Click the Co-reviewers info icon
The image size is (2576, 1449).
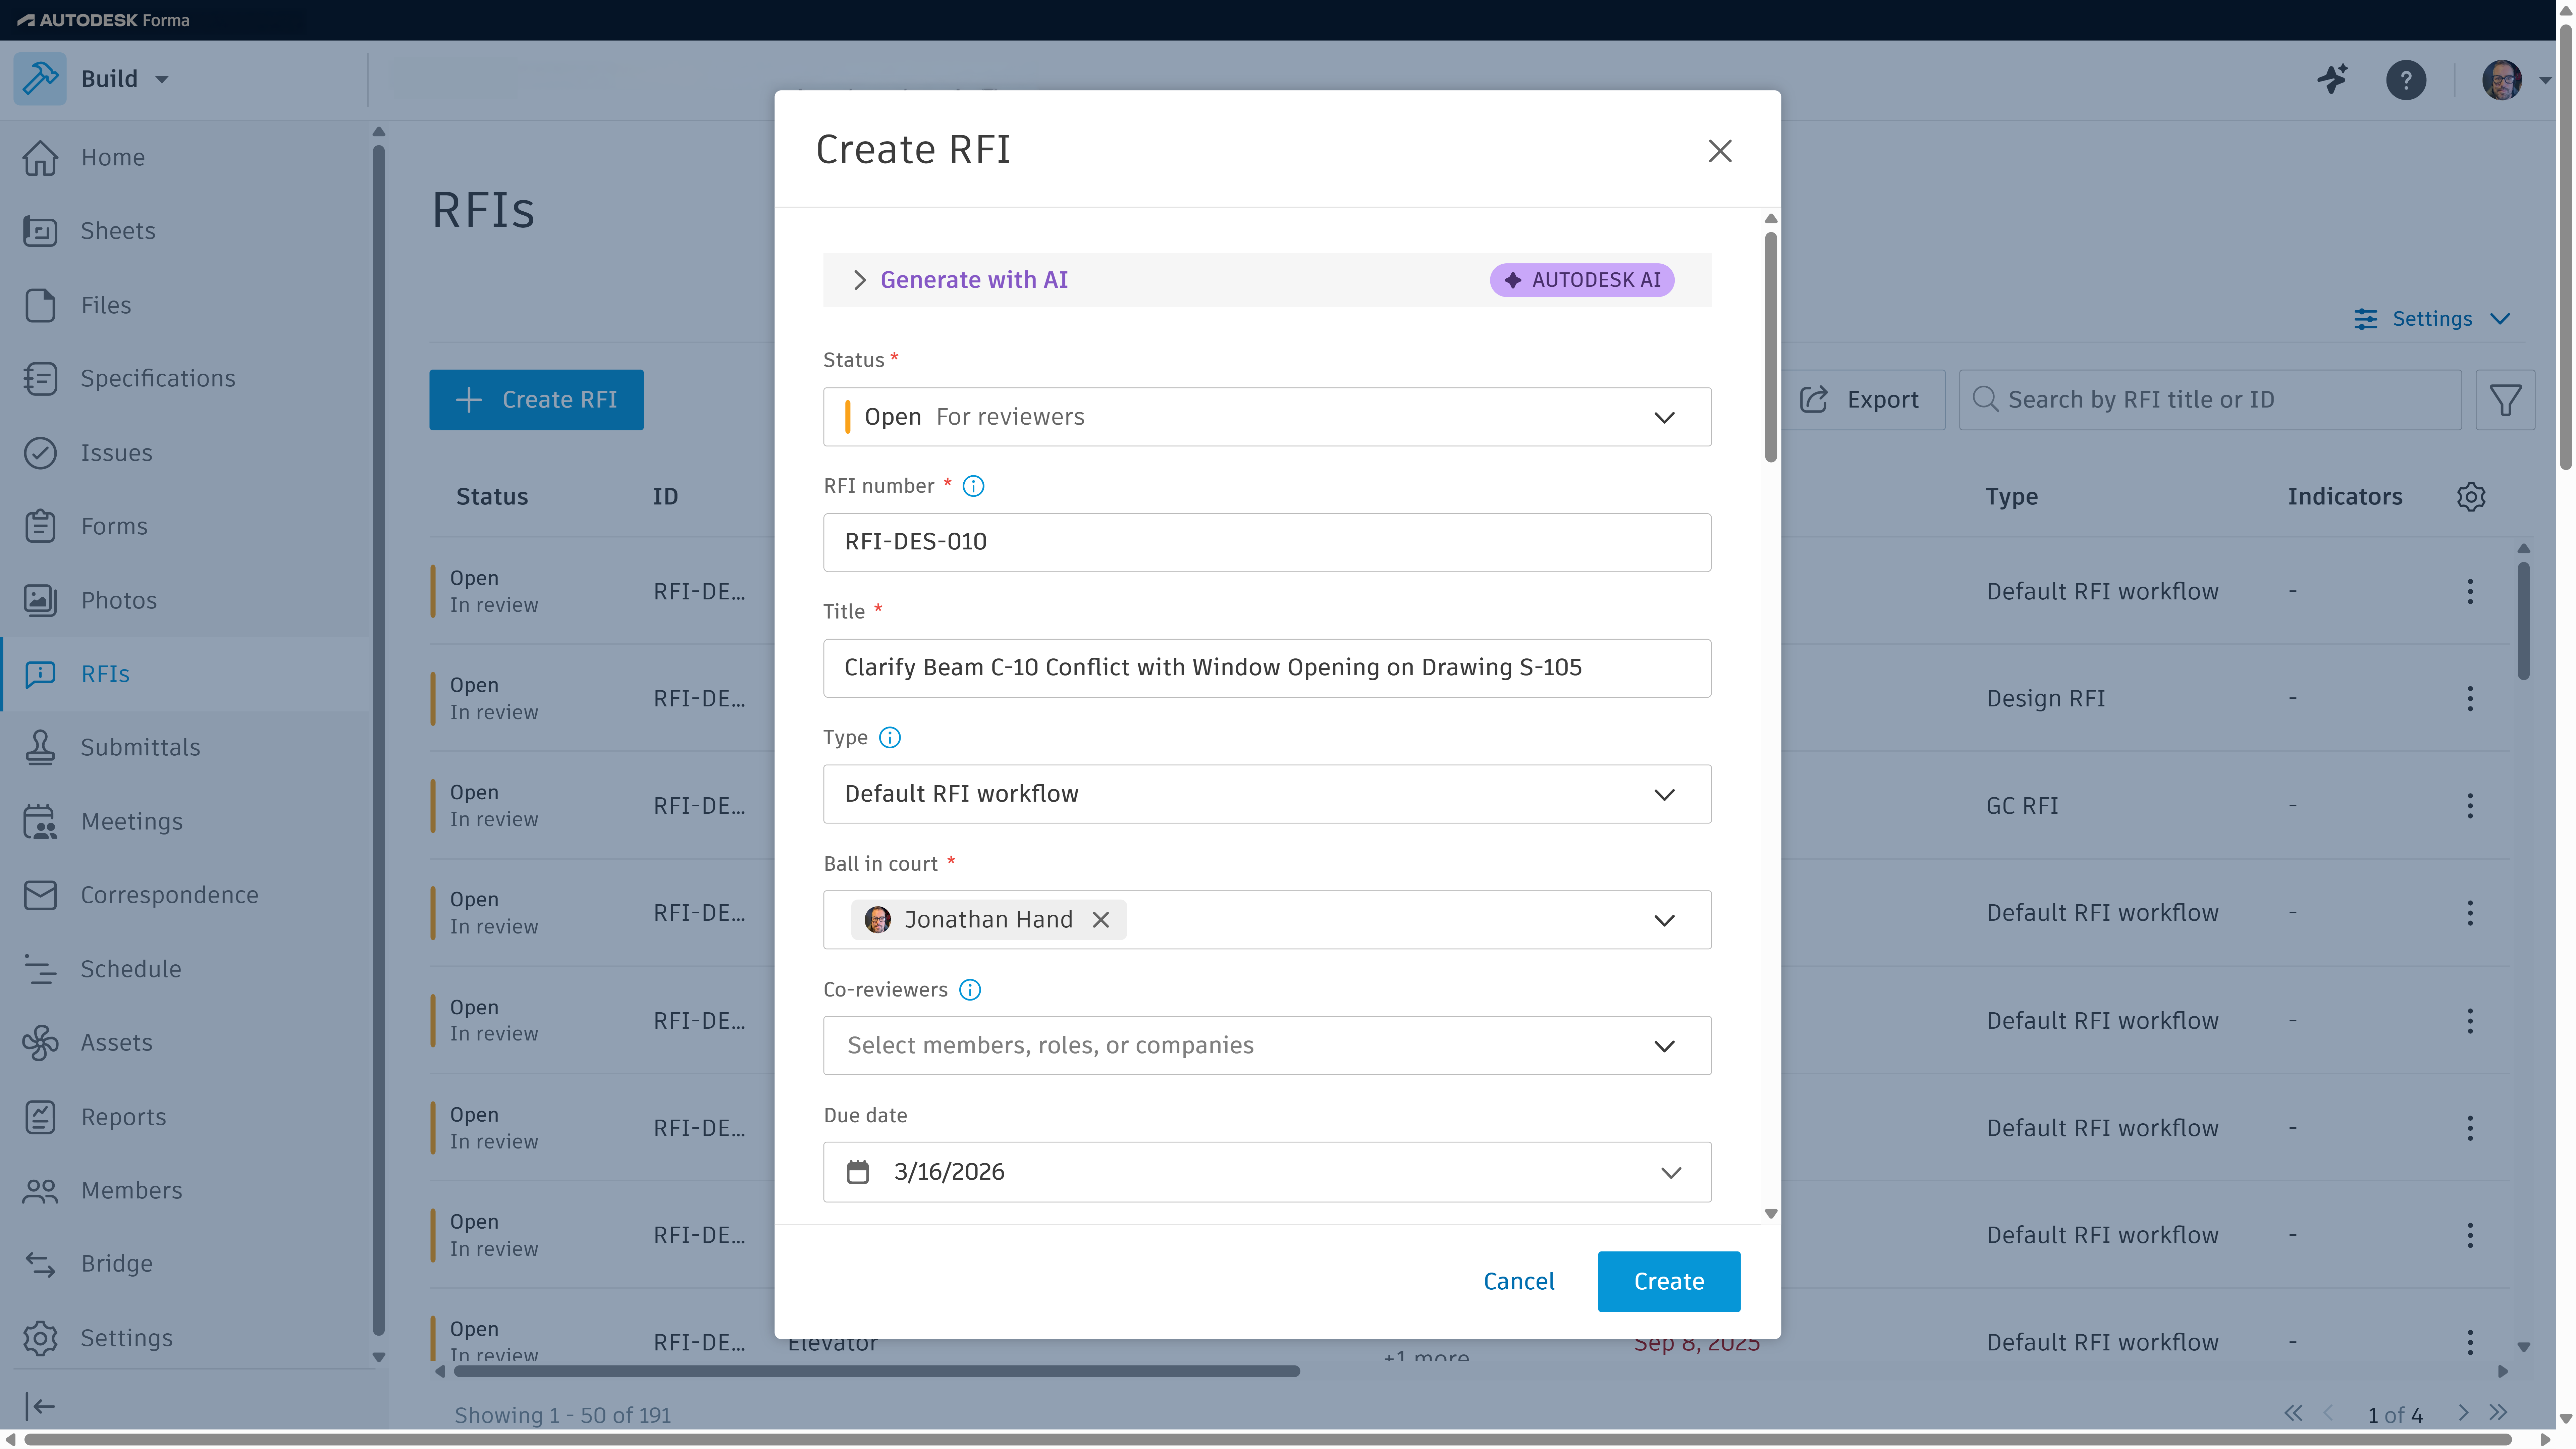(x=969, y=990)
